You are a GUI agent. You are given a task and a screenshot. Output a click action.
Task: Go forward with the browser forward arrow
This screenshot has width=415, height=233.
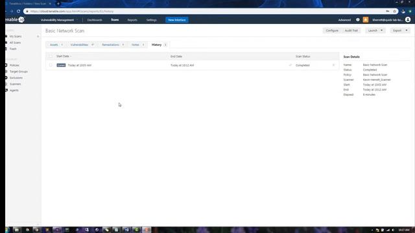(x=12, y=12)
